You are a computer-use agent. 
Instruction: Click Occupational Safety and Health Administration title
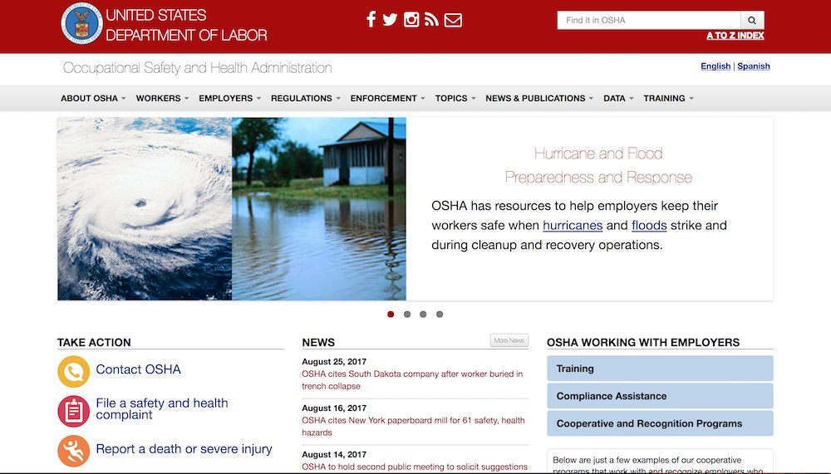[x=197, y=68]
